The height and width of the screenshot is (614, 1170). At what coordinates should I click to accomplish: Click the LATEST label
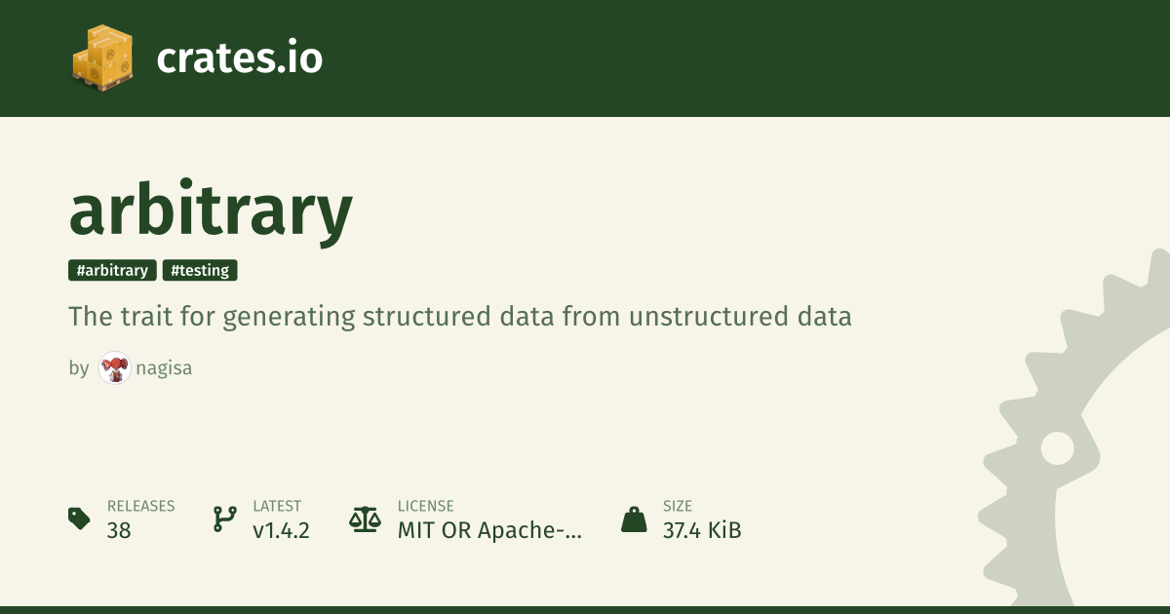pos(277,506)
